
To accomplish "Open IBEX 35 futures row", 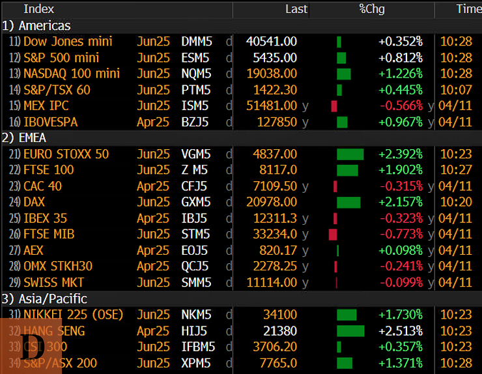I will pos(241,218).
